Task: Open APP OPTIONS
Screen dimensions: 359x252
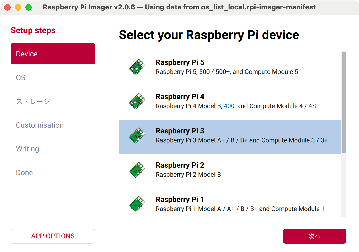Action: click(x=53, y=236)
